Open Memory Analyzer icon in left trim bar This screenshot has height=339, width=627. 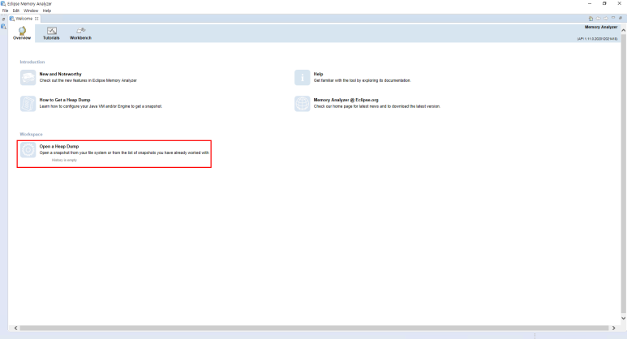pos(3,27)
